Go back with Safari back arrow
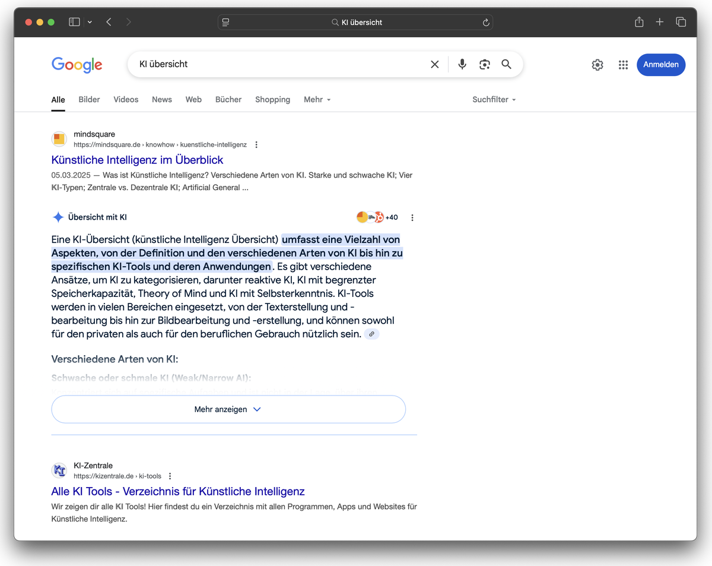The width and height of the screenshot is (712, 566). [109, 22]
